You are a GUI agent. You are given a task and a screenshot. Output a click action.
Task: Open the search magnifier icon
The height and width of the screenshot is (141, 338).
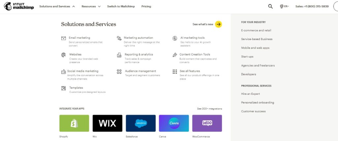click(270, 7)
